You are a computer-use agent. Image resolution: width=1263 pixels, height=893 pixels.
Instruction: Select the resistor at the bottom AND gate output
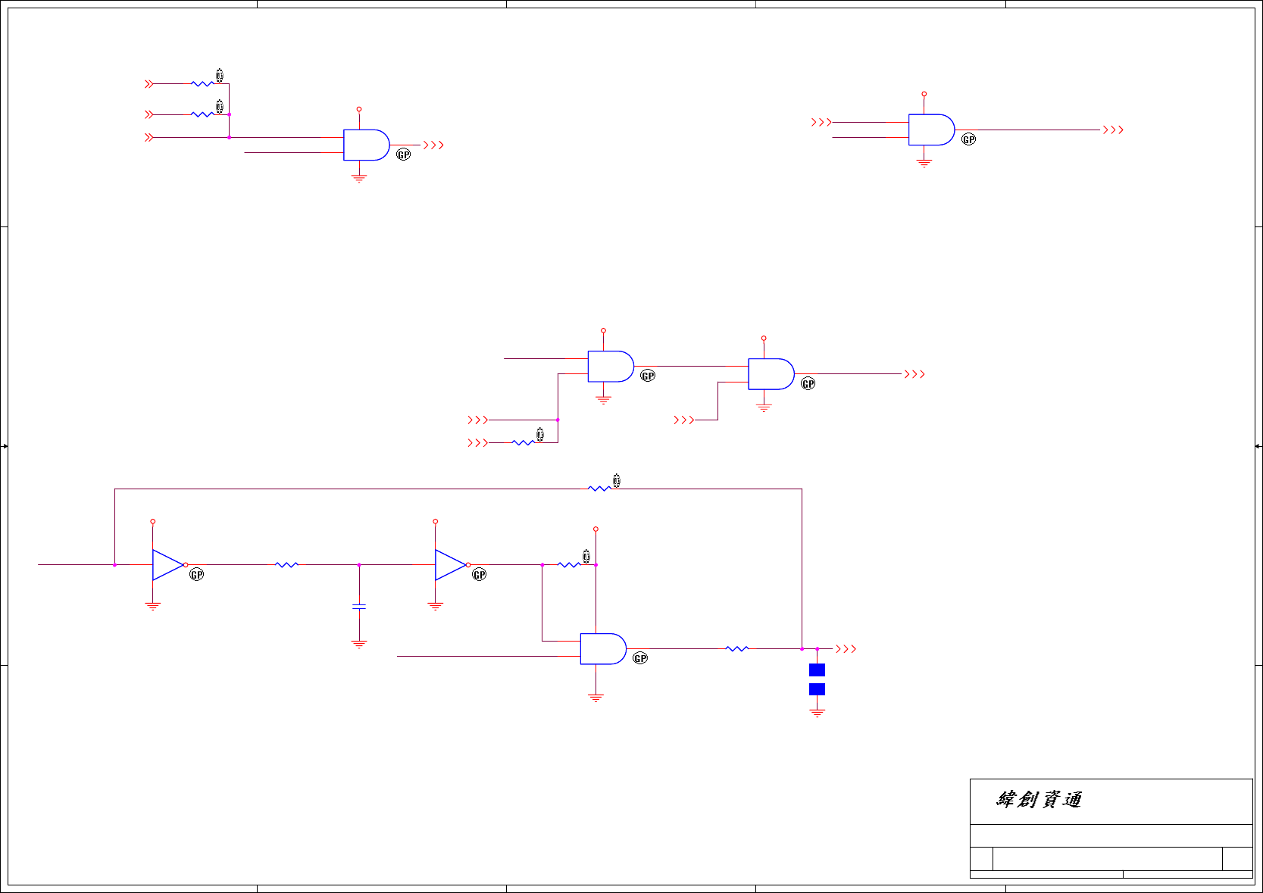tap(737, 649)
